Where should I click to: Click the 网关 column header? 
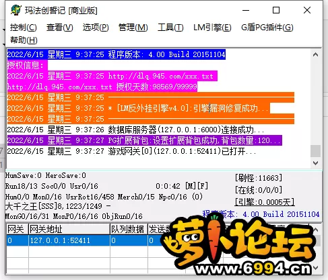pos(18,229)
